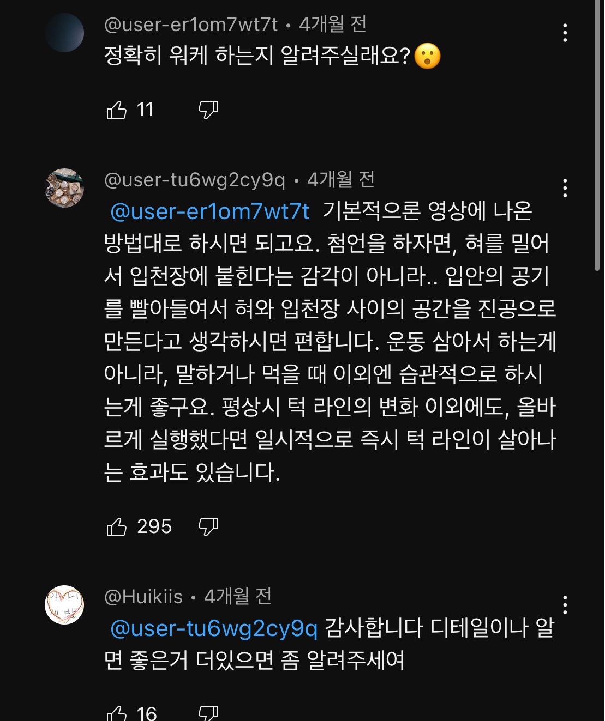Open the @user-tu6wg2cy9q commenter username
The width and height of the screenshot is (605, 721).
pos(195,180)
